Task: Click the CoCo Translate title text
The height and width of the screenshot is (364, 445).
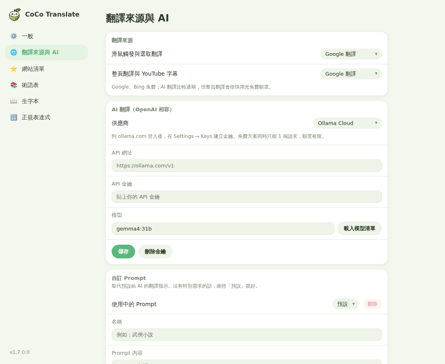Action: click(52, 14)
